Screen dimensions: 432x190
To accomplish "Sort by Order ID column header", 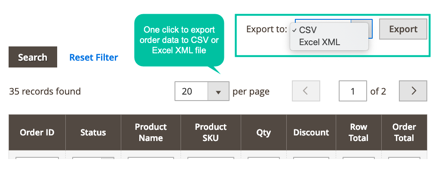I will click(x=37, y=132).
